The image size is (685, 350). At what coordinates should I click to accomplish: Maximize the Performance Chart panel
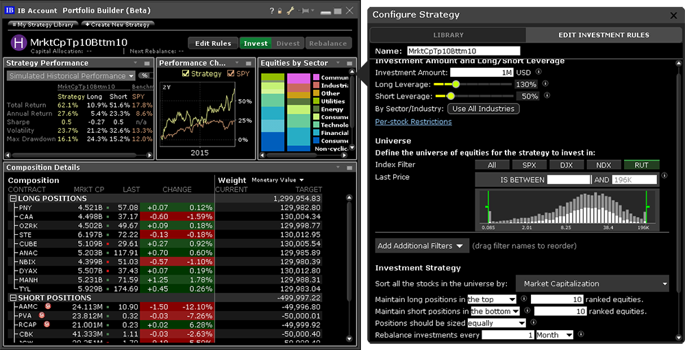coord(249,64)
